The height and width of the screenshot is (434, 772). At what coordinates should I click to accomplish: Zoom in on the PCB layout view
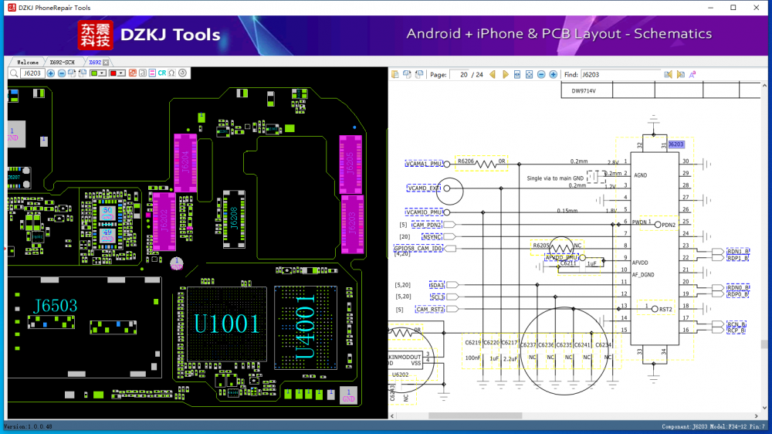coord(51,73)
